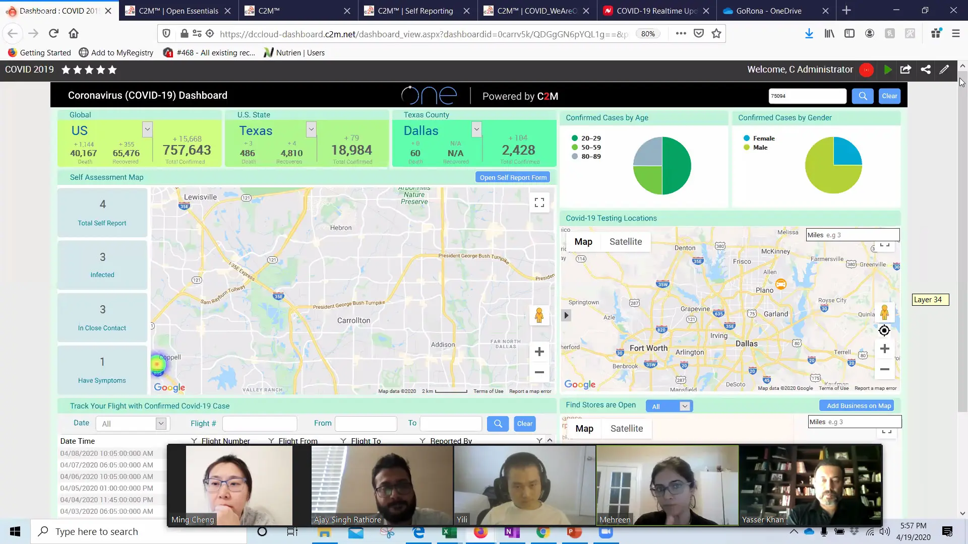The image size is (968, 544).
Task: Click the Open Self Report Form button
Action: [x=512, y=177]
